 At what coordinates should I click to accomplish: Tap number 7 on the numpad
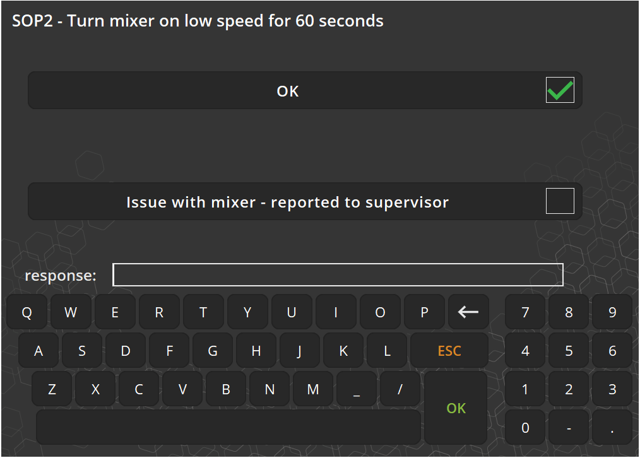(x=525, y=312)
